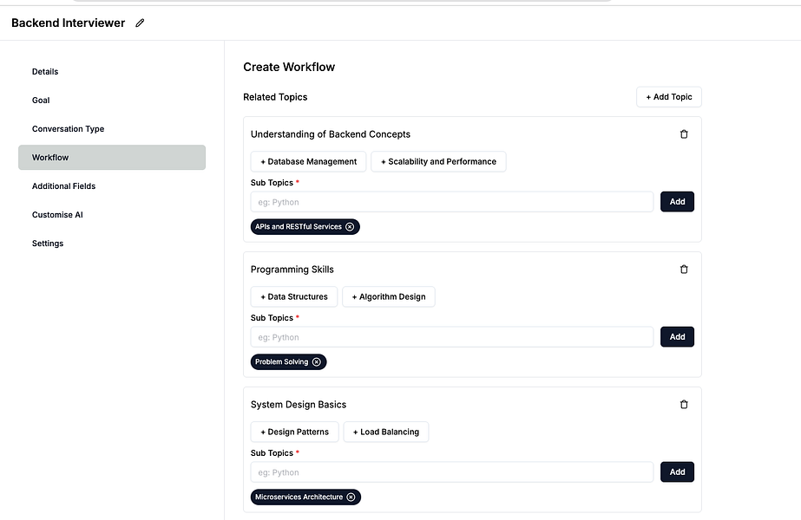This screenshot has width=801, height=520.
Task: Delete the Understanding of Backend Concepts topic
Action: 684,134
